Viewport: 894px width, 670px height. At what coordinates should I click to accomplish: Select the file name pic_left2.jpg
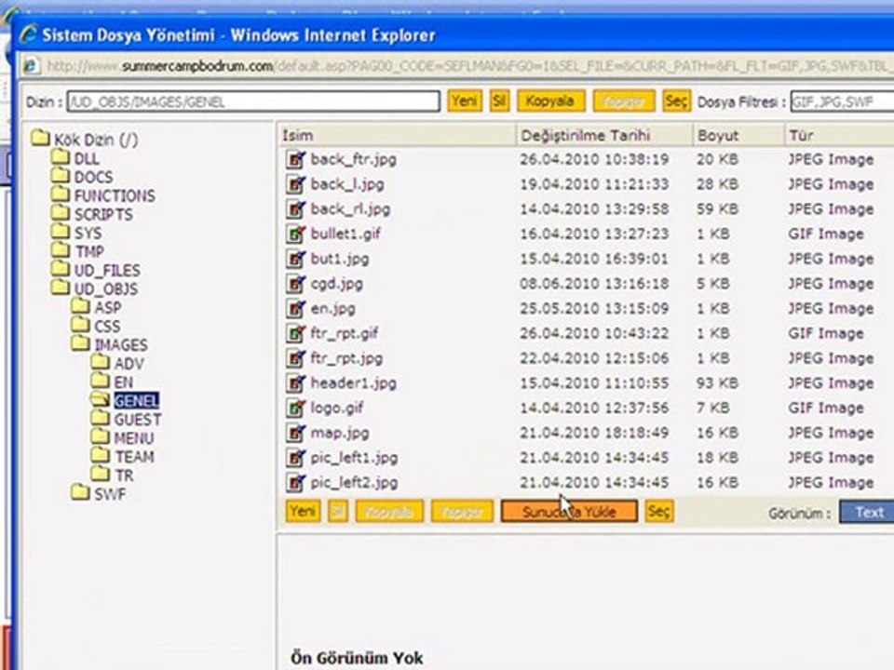click(354, 483)
